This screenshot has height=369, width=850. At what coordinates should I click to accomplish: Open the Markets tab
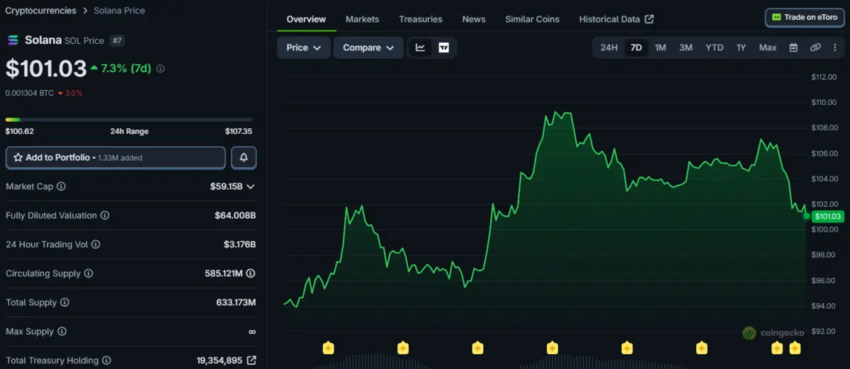(362, 19)
